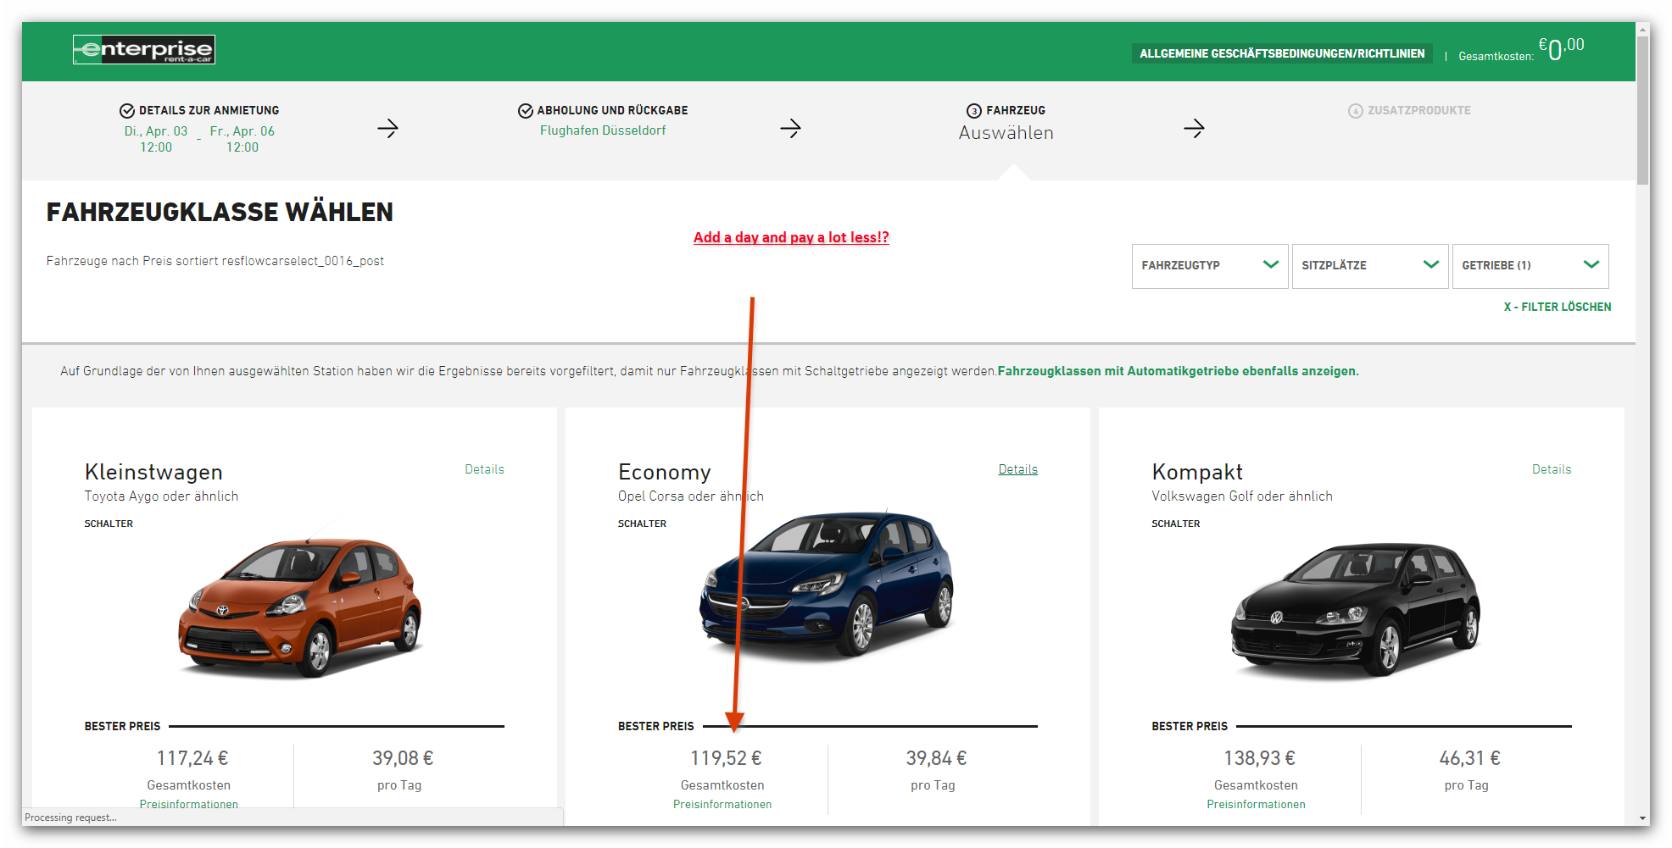The height and width of the screenshot is (848, 1672).
Task: Click the 117,24 € Gesamtkosten price
Action: click(x=192, y=758)
